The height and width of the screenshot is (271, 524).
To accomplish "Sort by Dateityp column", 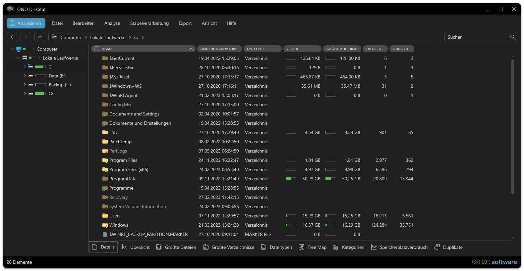I will click(262, 49).
